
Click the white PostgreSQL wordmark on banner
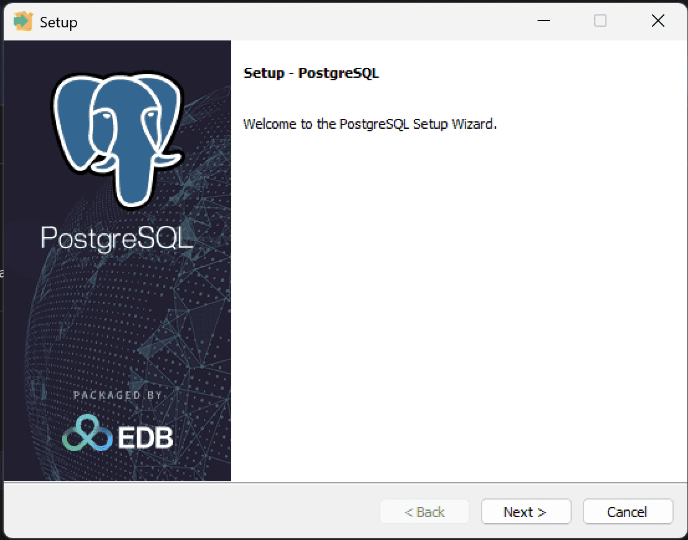(117, 238)
